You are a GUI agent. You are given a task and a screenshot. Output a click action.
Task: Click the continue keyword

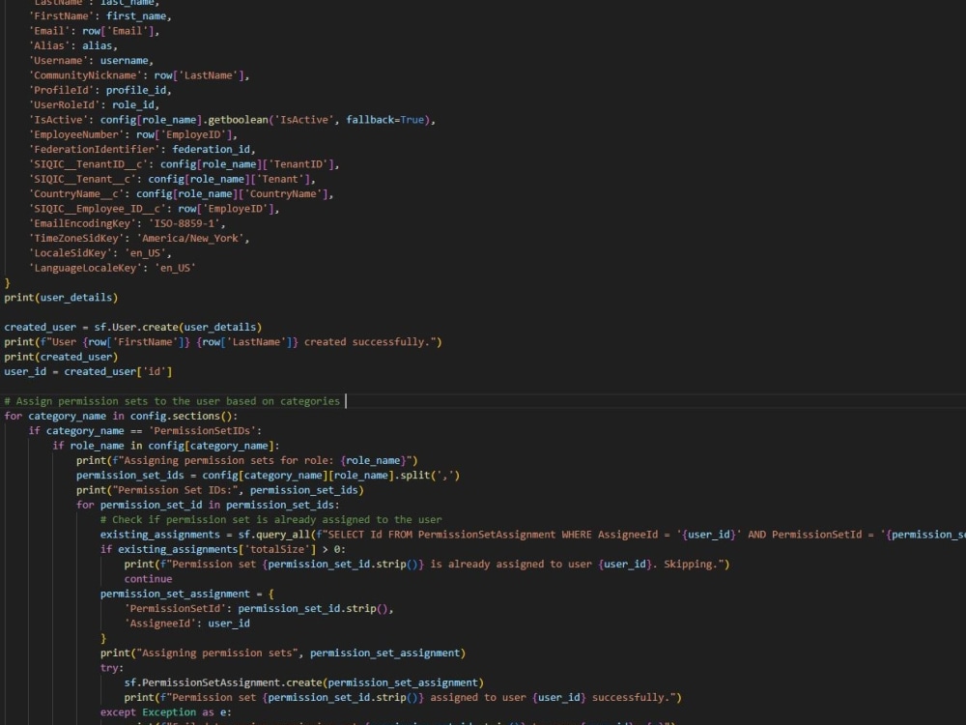(148, 578)
